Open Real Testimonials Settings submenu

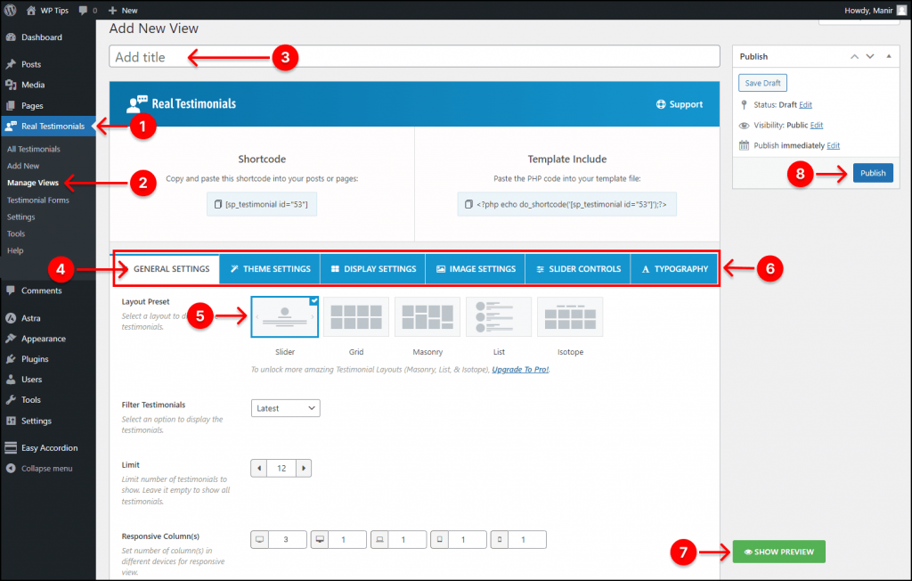tap(21, 217)
